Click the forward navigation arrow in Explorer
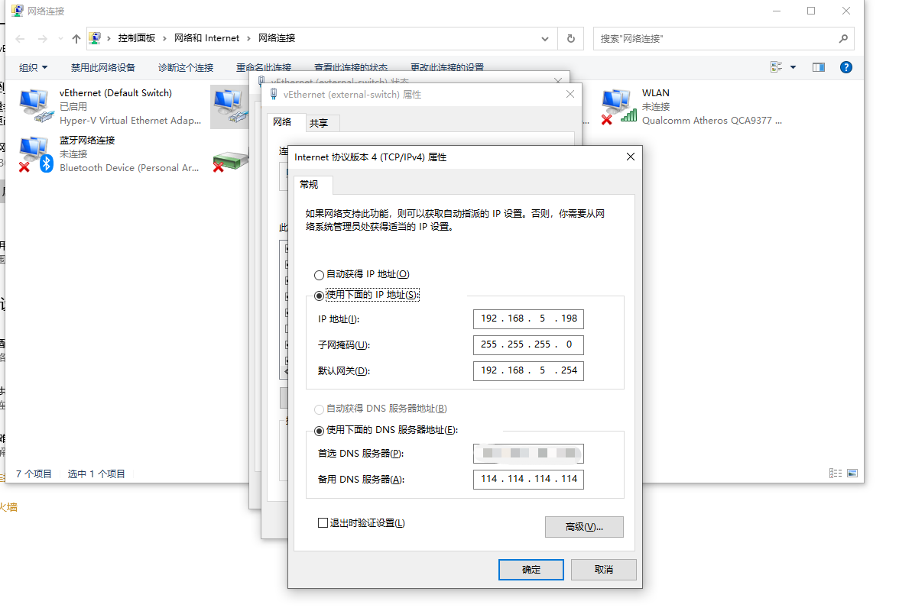899x611 pixels. 43,38
